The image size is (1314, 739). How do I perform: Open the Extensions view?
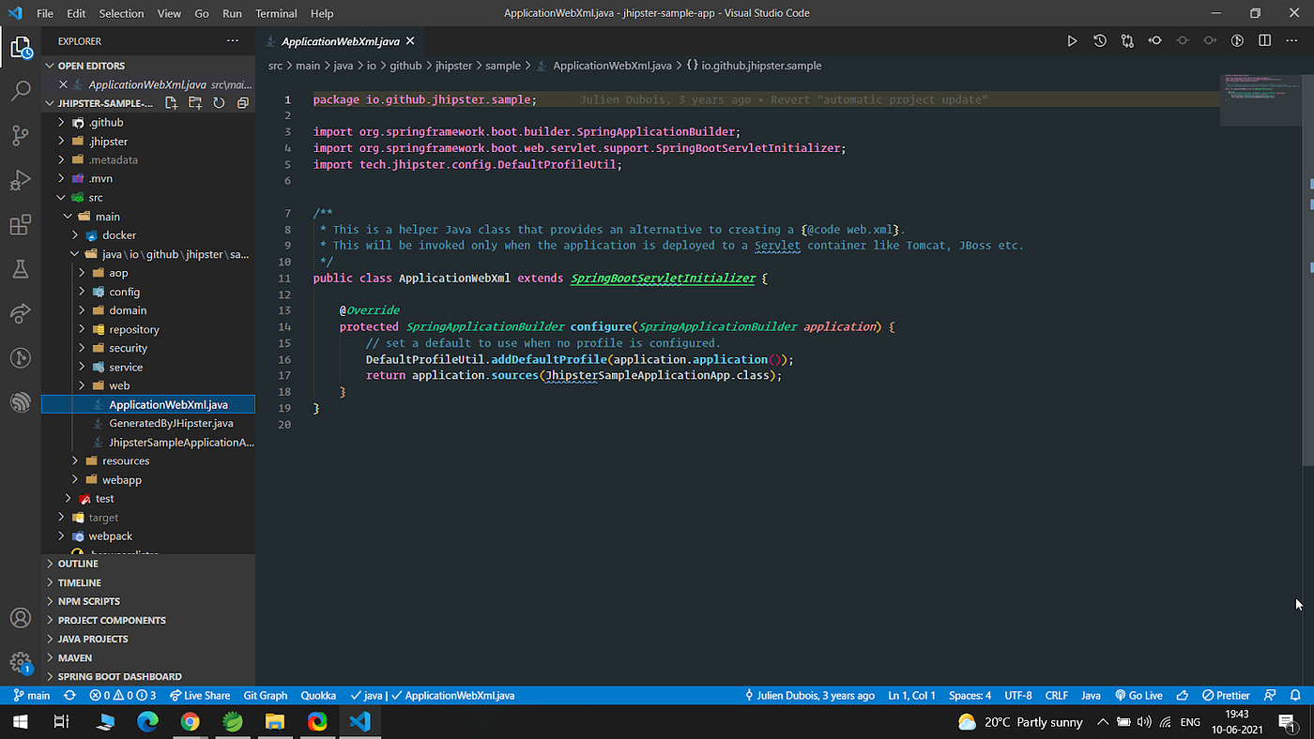click(21, 225)
